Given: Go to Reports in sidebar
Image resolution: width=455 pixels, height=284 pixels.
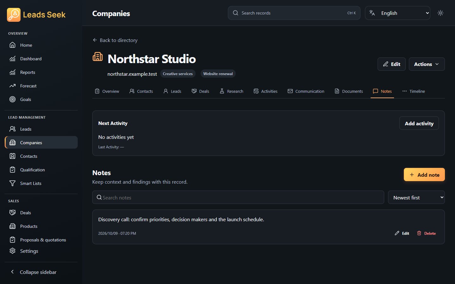Looking at the screenshot, I should (x=41, y=72).
